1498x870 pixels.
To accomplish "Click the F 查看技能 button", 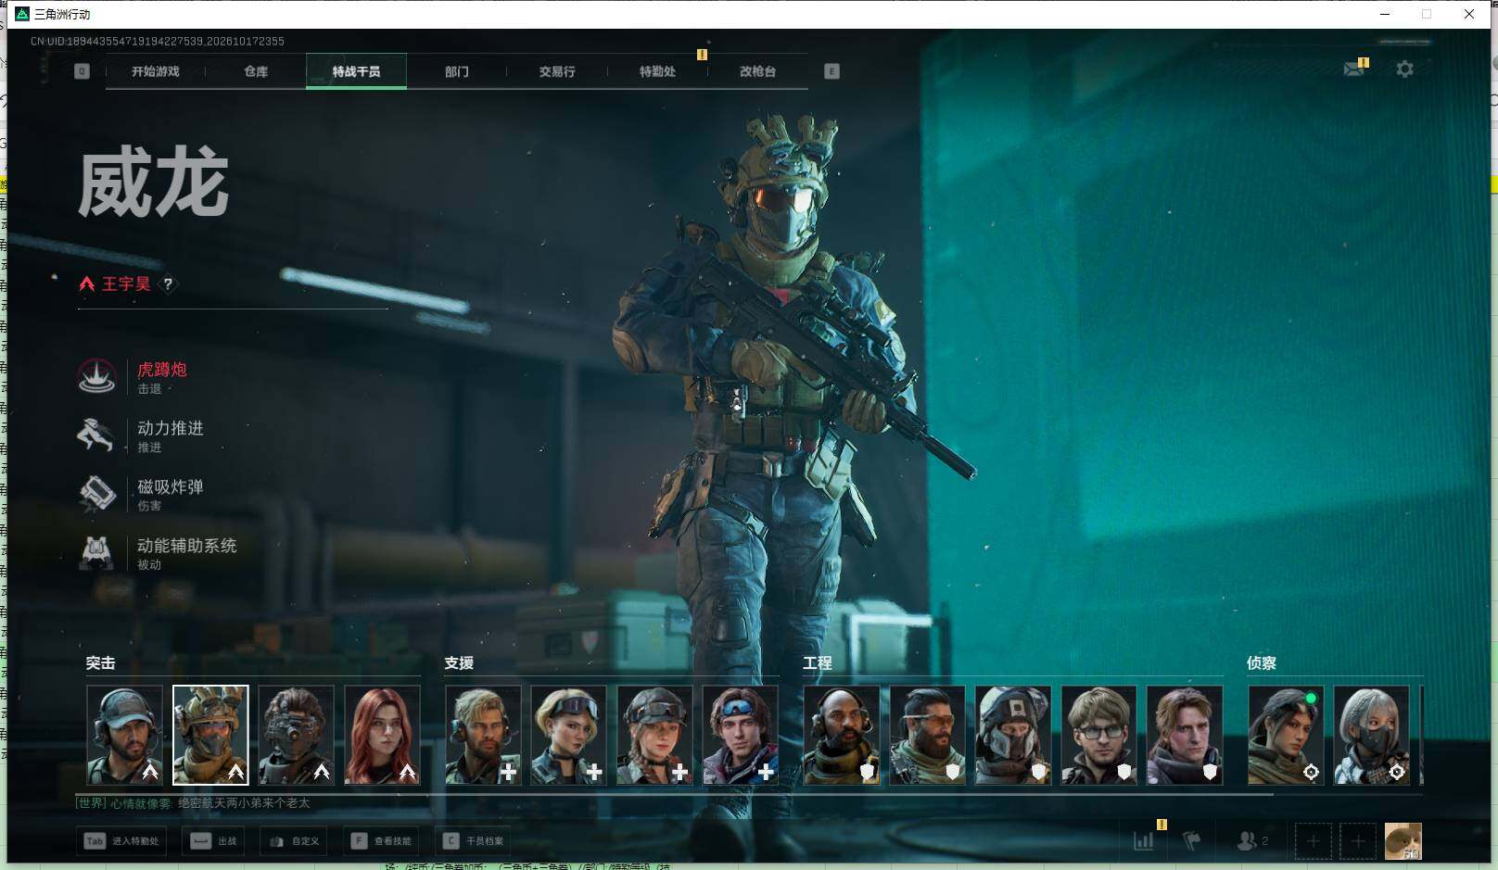I will tap(381, 841).
